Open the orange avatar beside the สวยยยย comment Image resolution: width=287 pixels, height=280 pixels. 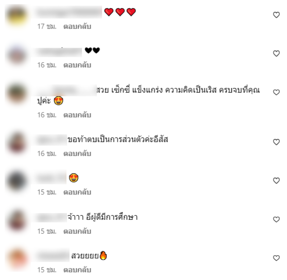pyautogui.click(x=17, y=259)
